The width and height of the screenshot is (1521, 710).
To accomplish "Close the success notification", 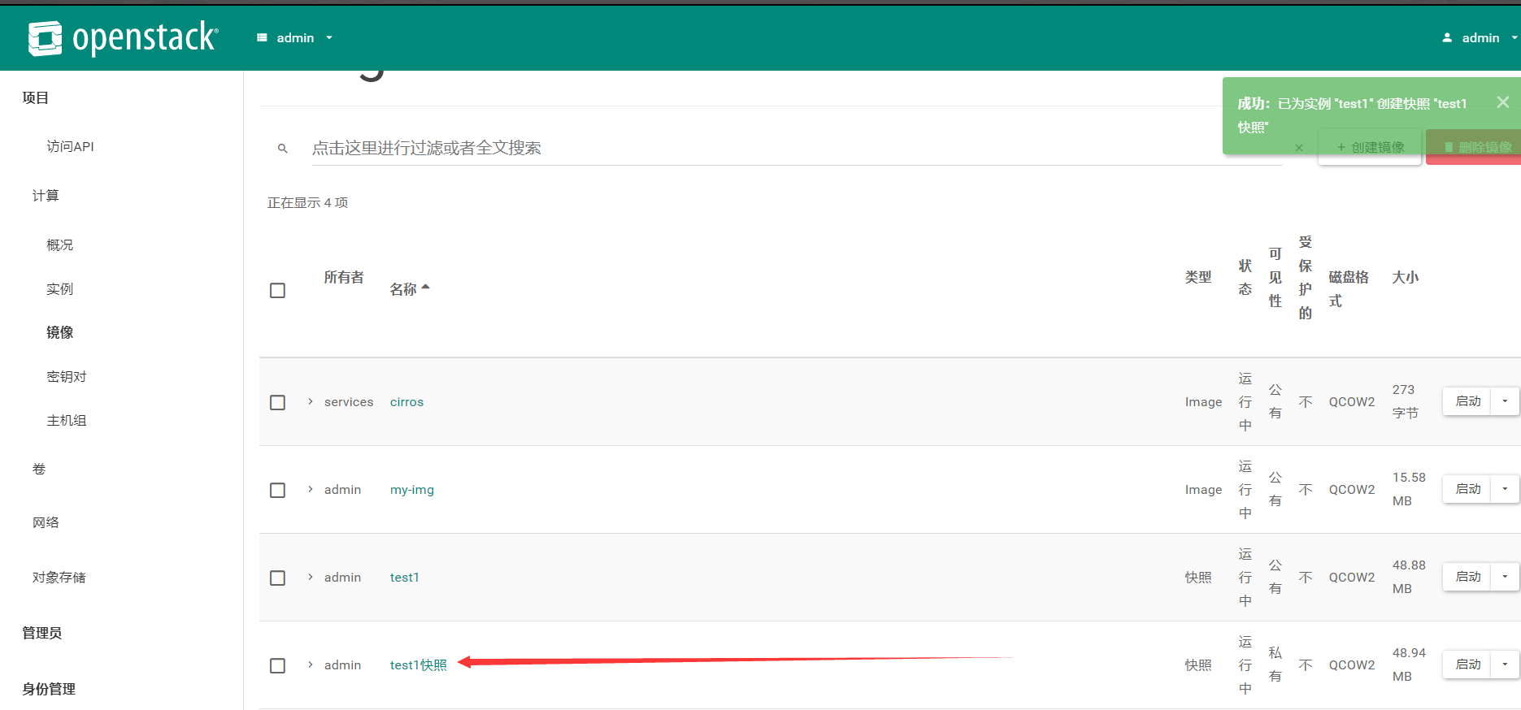I will click(x=1503, y=102).
